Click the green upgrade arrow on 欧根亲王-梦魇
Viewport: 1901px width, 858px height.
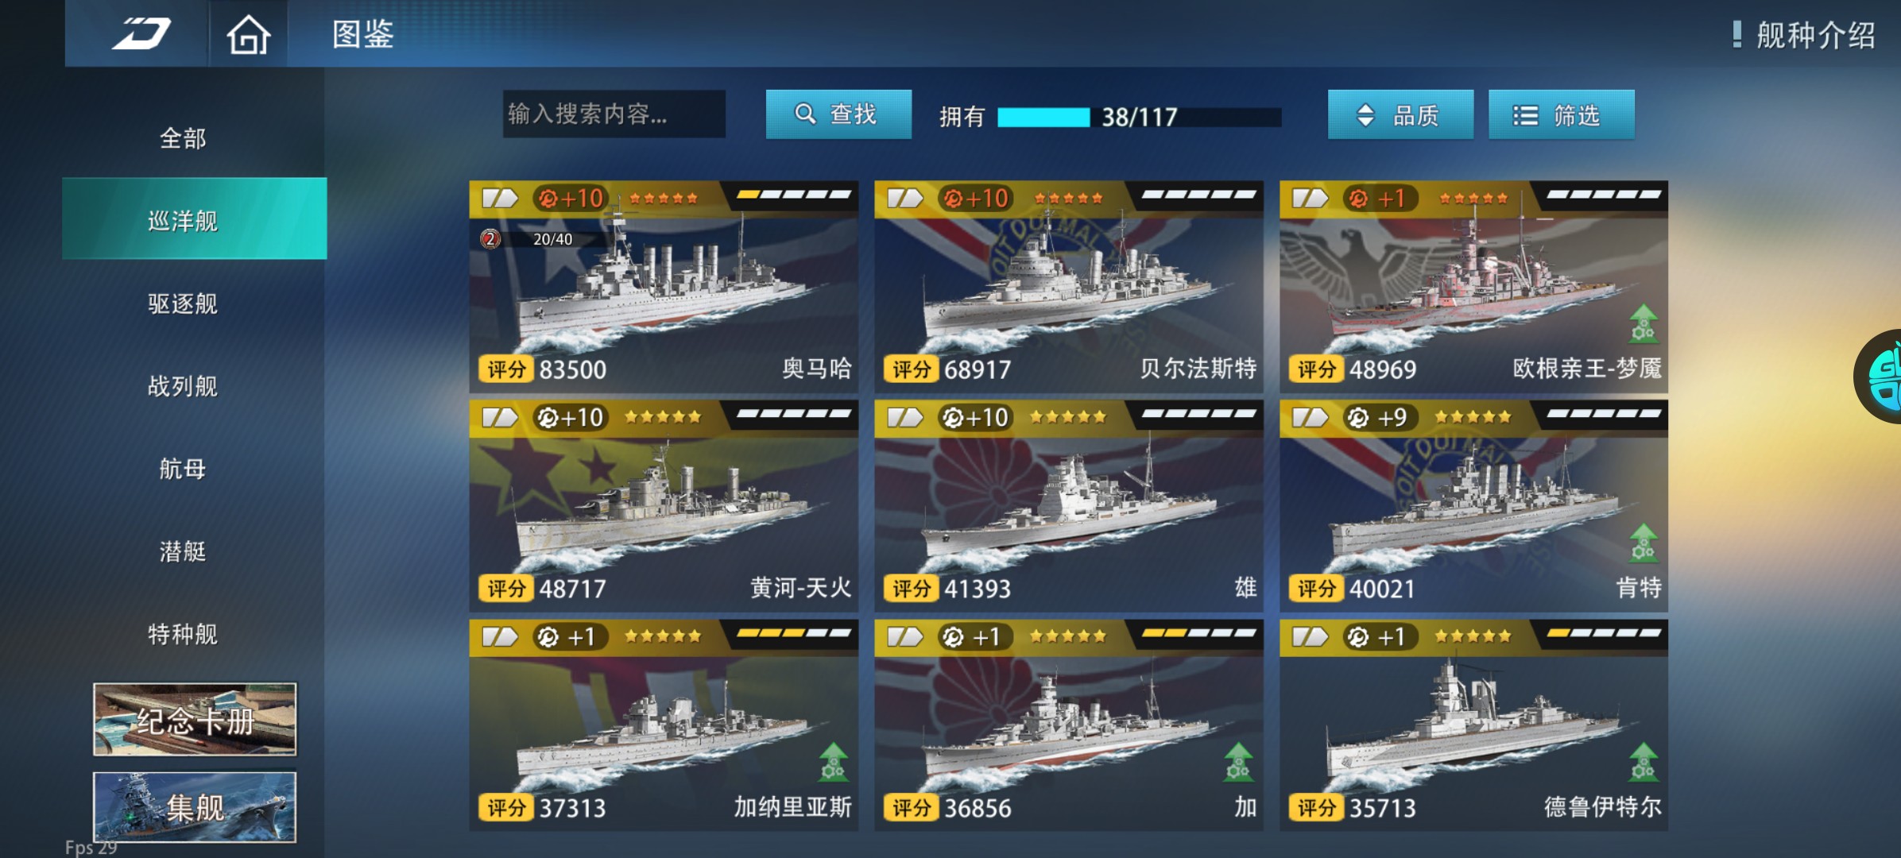[x=1643, y=323]
